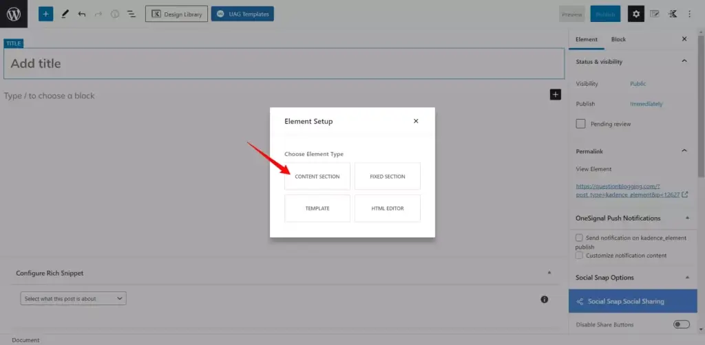
Task: Click the Add title field
Action: click(284, 63)
